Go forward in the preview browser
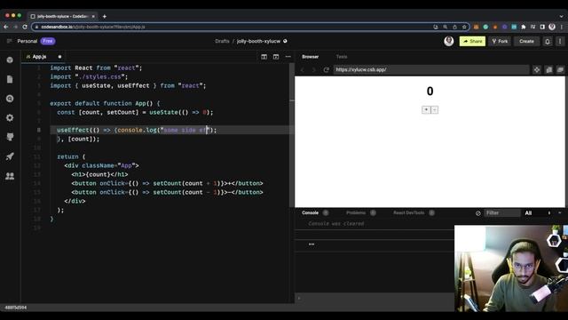568x320 pixels. click(314, 69)
